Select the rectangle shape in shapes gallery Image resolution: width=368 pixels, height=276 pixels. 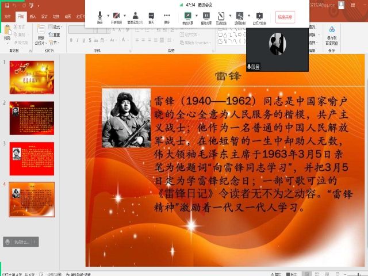click(220, 35)
